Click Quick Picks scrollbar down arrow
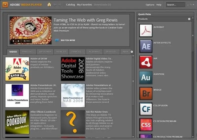Image resolution: width=197 pixels, height=140 pixels. coord(193,137)
